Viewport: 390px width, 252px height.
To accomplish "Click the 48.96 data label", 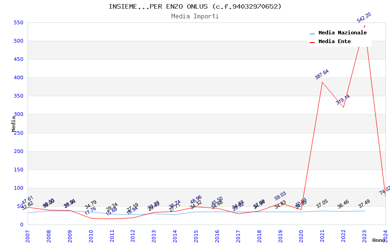I will pyautogui.click(x=196, y=200).
